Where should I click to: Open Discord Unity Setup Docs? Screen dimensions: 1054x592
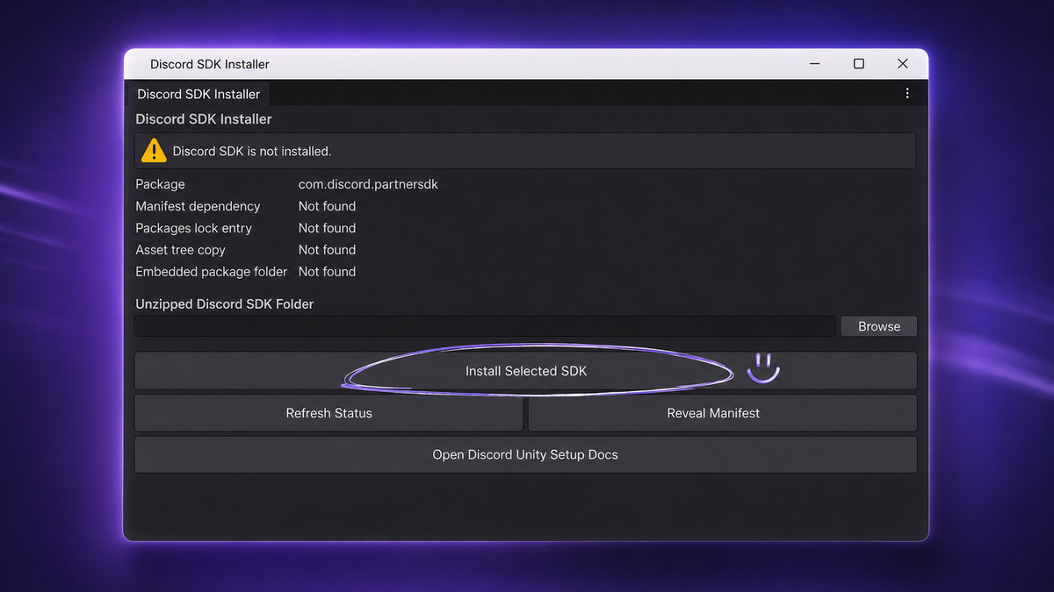pyautogui.click(x=525, y=455)
